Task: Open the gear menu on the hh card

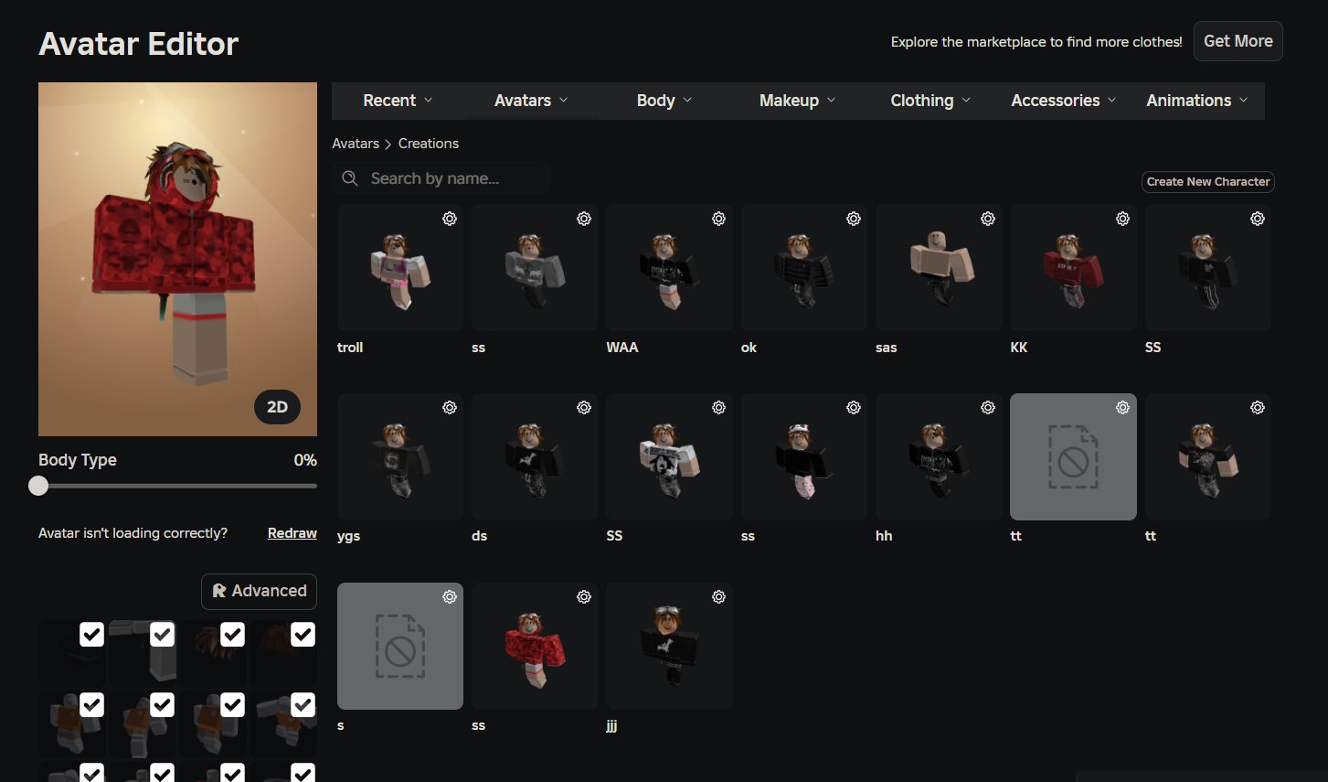Action: click(x=988, y=407)
